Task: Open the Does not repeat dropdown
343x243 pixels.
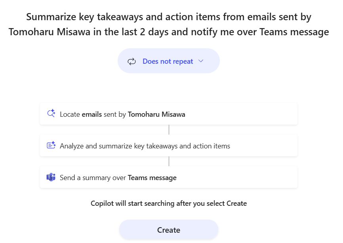Action: (169, 61)
